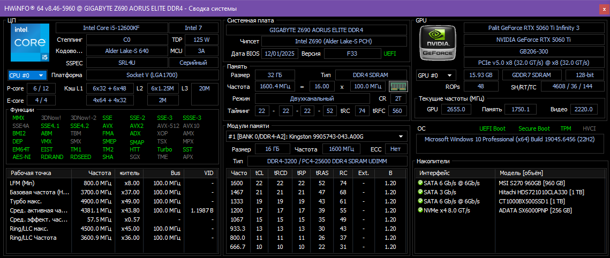Select the Турбо макс. row
Screen dimensions: 610x258
coord(112,201)
